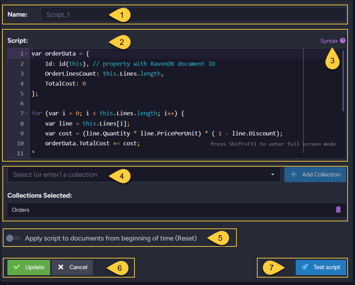Viewport: 355px width, 285px height.
Task: Click code line 'orderData.TotalCost += cost;'
Action: (x=92, y=144)
